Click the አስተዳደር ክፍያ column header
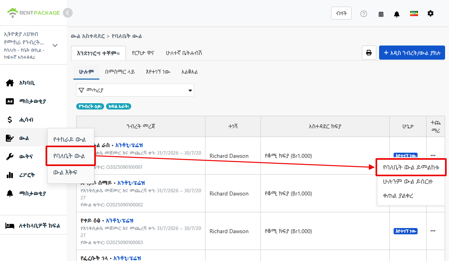Viewport: 449px width, 261px height. pyautogui.click(x=325, y=126)
